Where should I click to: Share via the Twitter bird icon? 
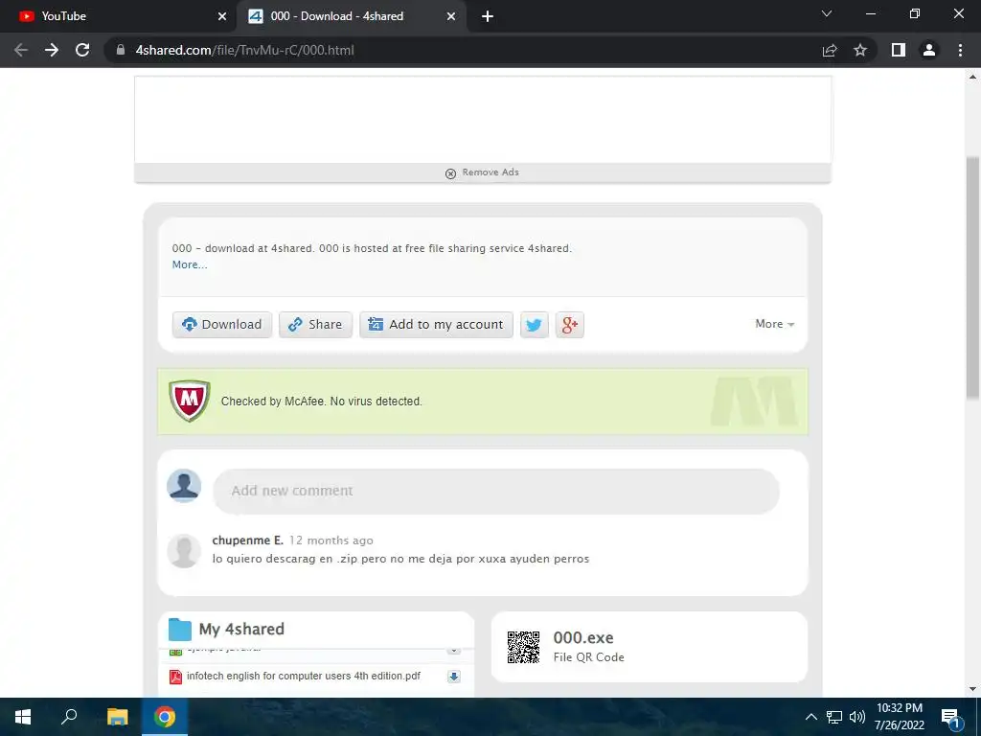(x=535, y=325)
